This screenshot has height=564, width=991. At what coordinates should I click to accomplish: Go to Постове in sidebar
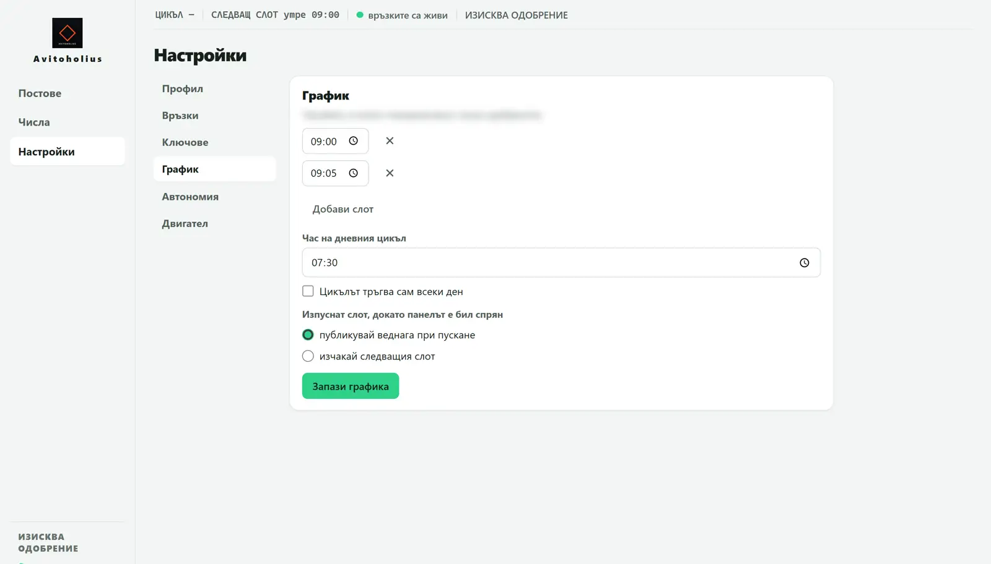tap(68, 93)
